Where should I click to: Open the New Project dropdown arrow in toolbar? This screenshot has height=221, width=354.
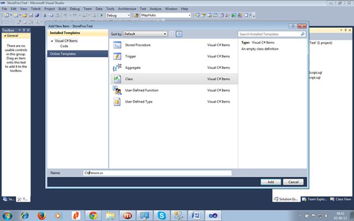(x=11, y=15)
